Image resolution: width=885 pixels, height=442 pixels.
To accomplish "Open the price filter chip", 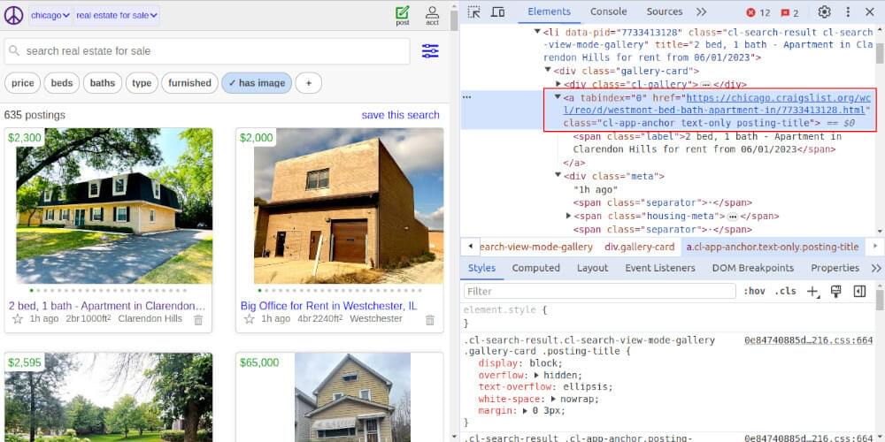I will pyautogui.click(x=23, y=83).
